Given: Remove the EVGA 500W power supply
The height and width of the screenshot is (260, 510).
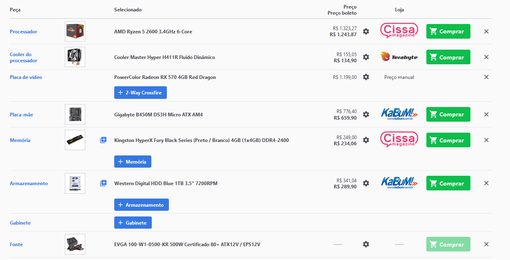Looking at the screenshot, I should click(486, 244).
